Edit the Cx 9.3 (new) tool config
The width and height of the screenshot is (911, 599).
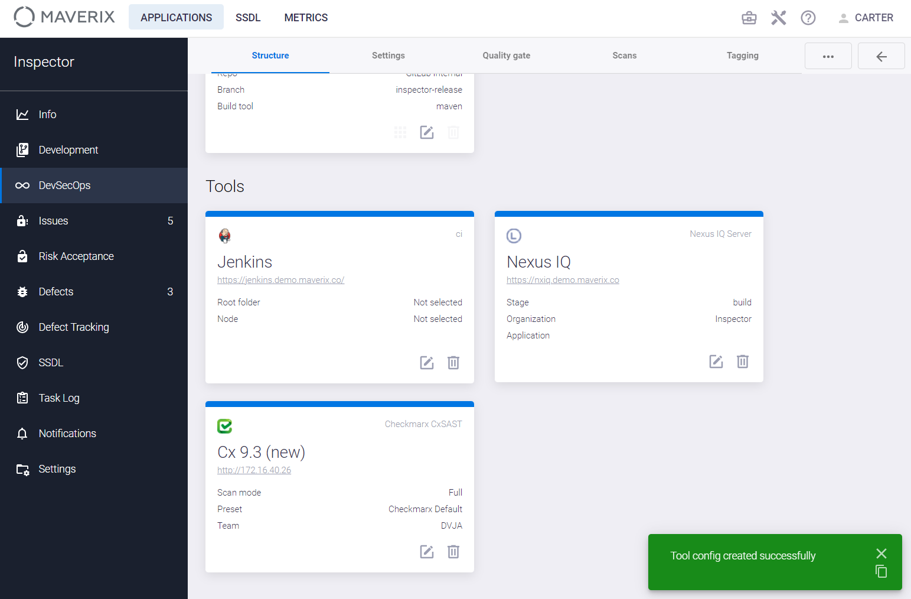click(427, 552)
